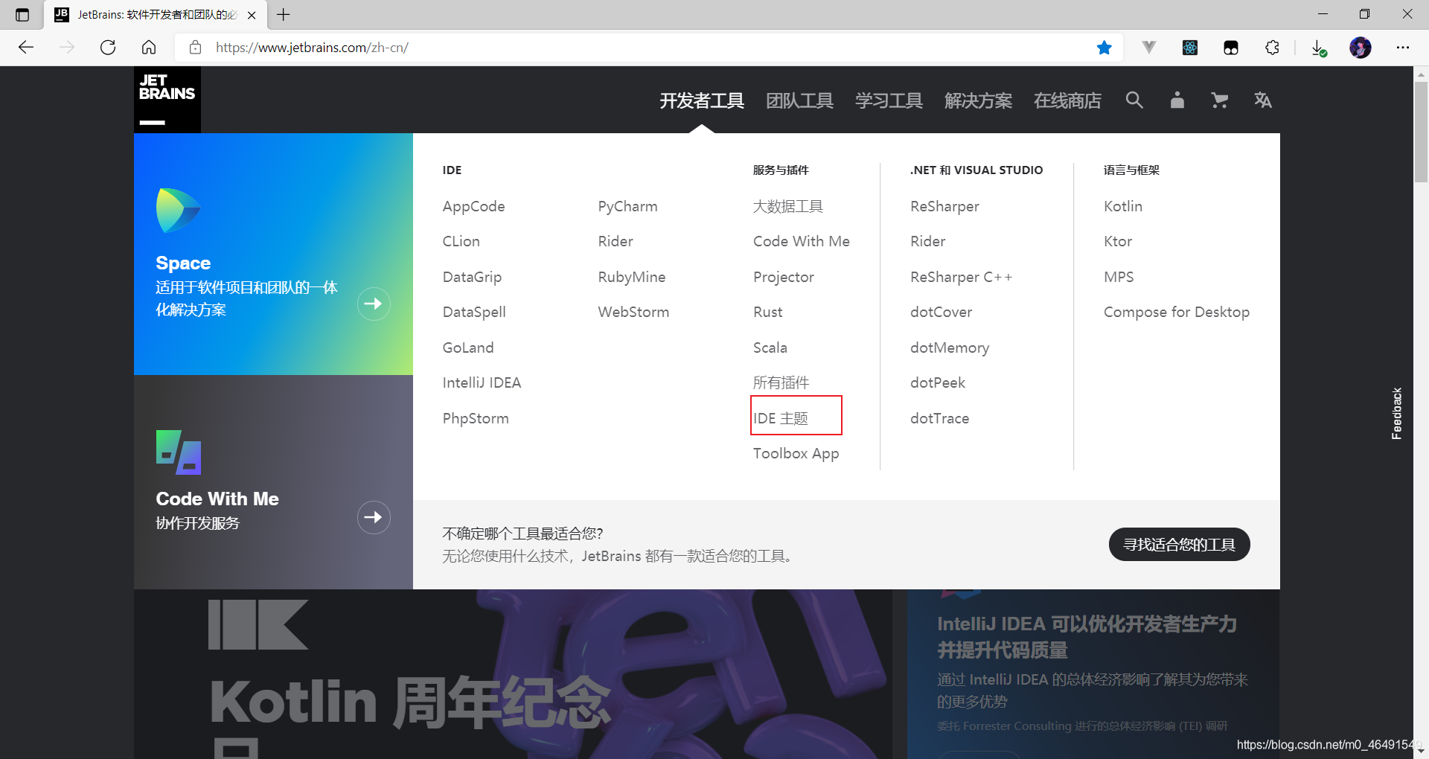Open the Kotlin language link
Screen dimensions: 1429x759
(x=1122, y=206)
